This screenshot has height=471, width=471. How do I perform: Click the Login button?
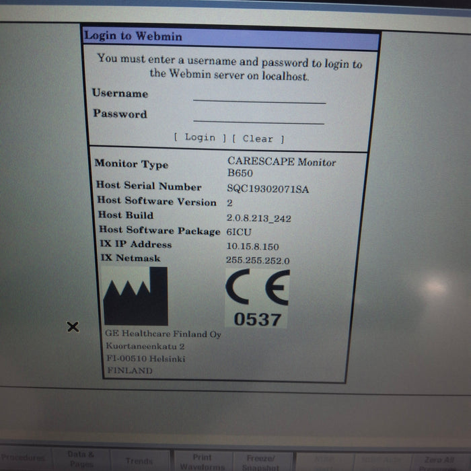pyautogui.click(x=200, y=137)
